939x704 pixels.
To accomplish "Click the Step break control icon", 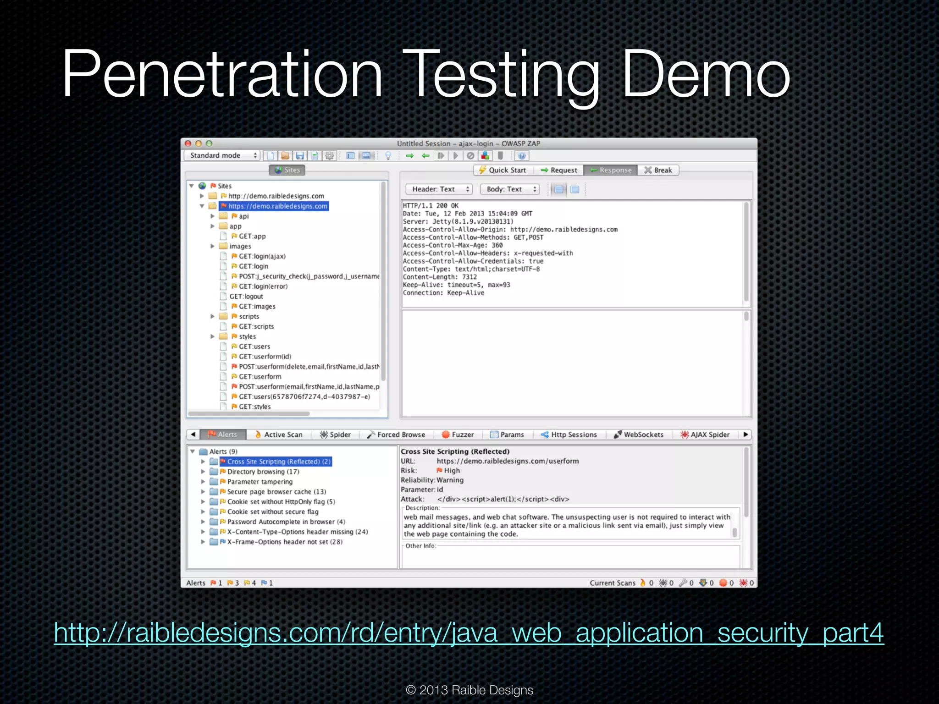I will [x=441, y=156].
